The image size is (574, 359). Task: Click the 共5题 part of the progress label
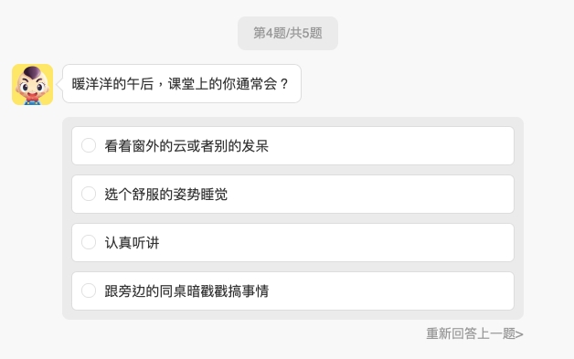tap(306, 33)
